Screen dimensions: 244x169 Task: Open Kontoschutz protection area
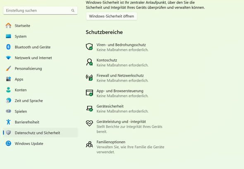click(x=107, y=60)
